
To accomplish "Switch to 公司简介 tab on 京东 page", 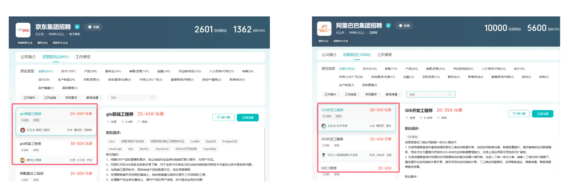I will (x=28, y=57).
